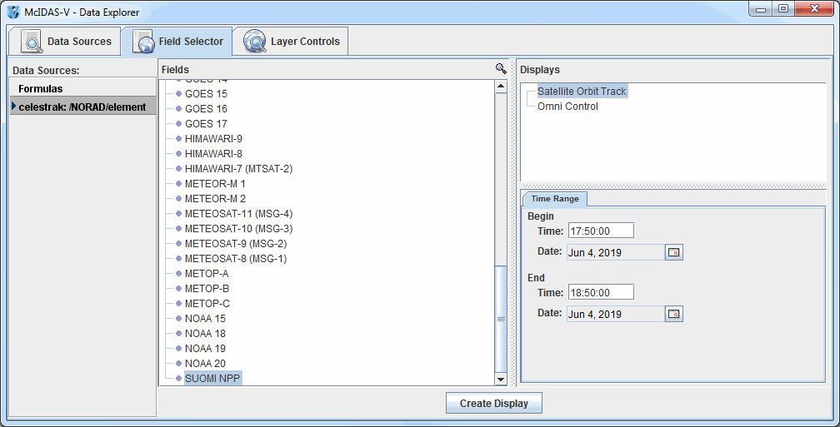Image resolution: width=840 pixels, height=427 pixels.
Task: Select METOP-B field
Action: pyautogui.click(x=207, y=288)
